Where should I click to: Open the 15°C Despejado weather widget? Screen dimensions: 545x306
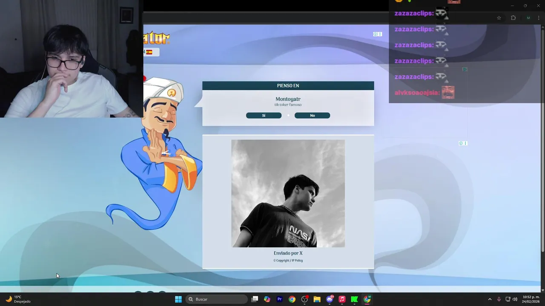[x=18, y=299]
